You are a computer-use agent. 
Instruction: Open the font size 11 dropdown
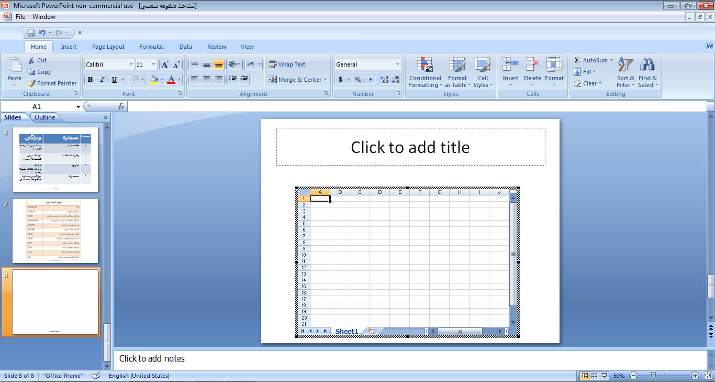[153, 64]
